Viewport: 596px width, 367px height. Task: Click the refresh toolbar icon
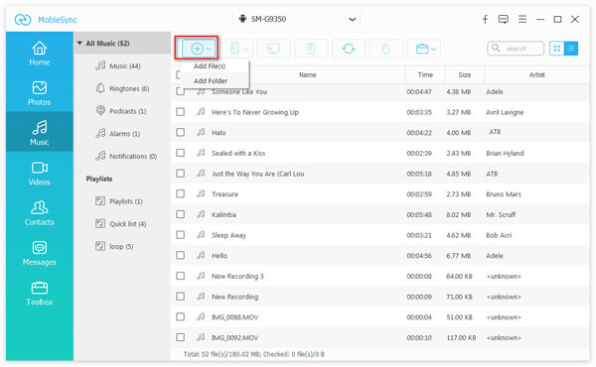pos(349,49)
